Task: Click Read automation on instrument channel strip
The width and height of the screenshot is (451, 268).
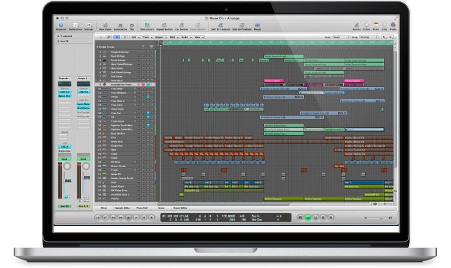Action: pyautogui.click(x=65, y=159)
